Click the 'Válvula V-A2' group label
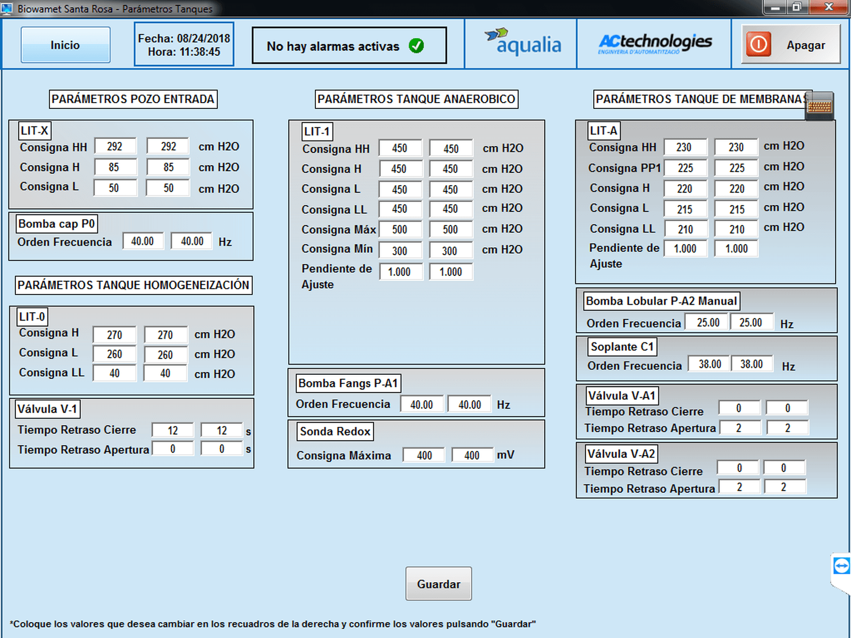The height and width of the screenshot is (638, 851). click(x=621, y=454)
